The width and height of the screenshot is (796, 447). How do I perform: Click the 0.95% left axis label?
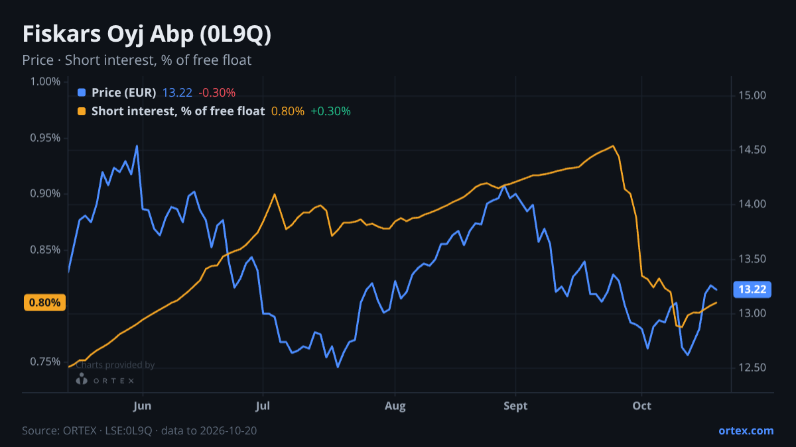[45, 138]
